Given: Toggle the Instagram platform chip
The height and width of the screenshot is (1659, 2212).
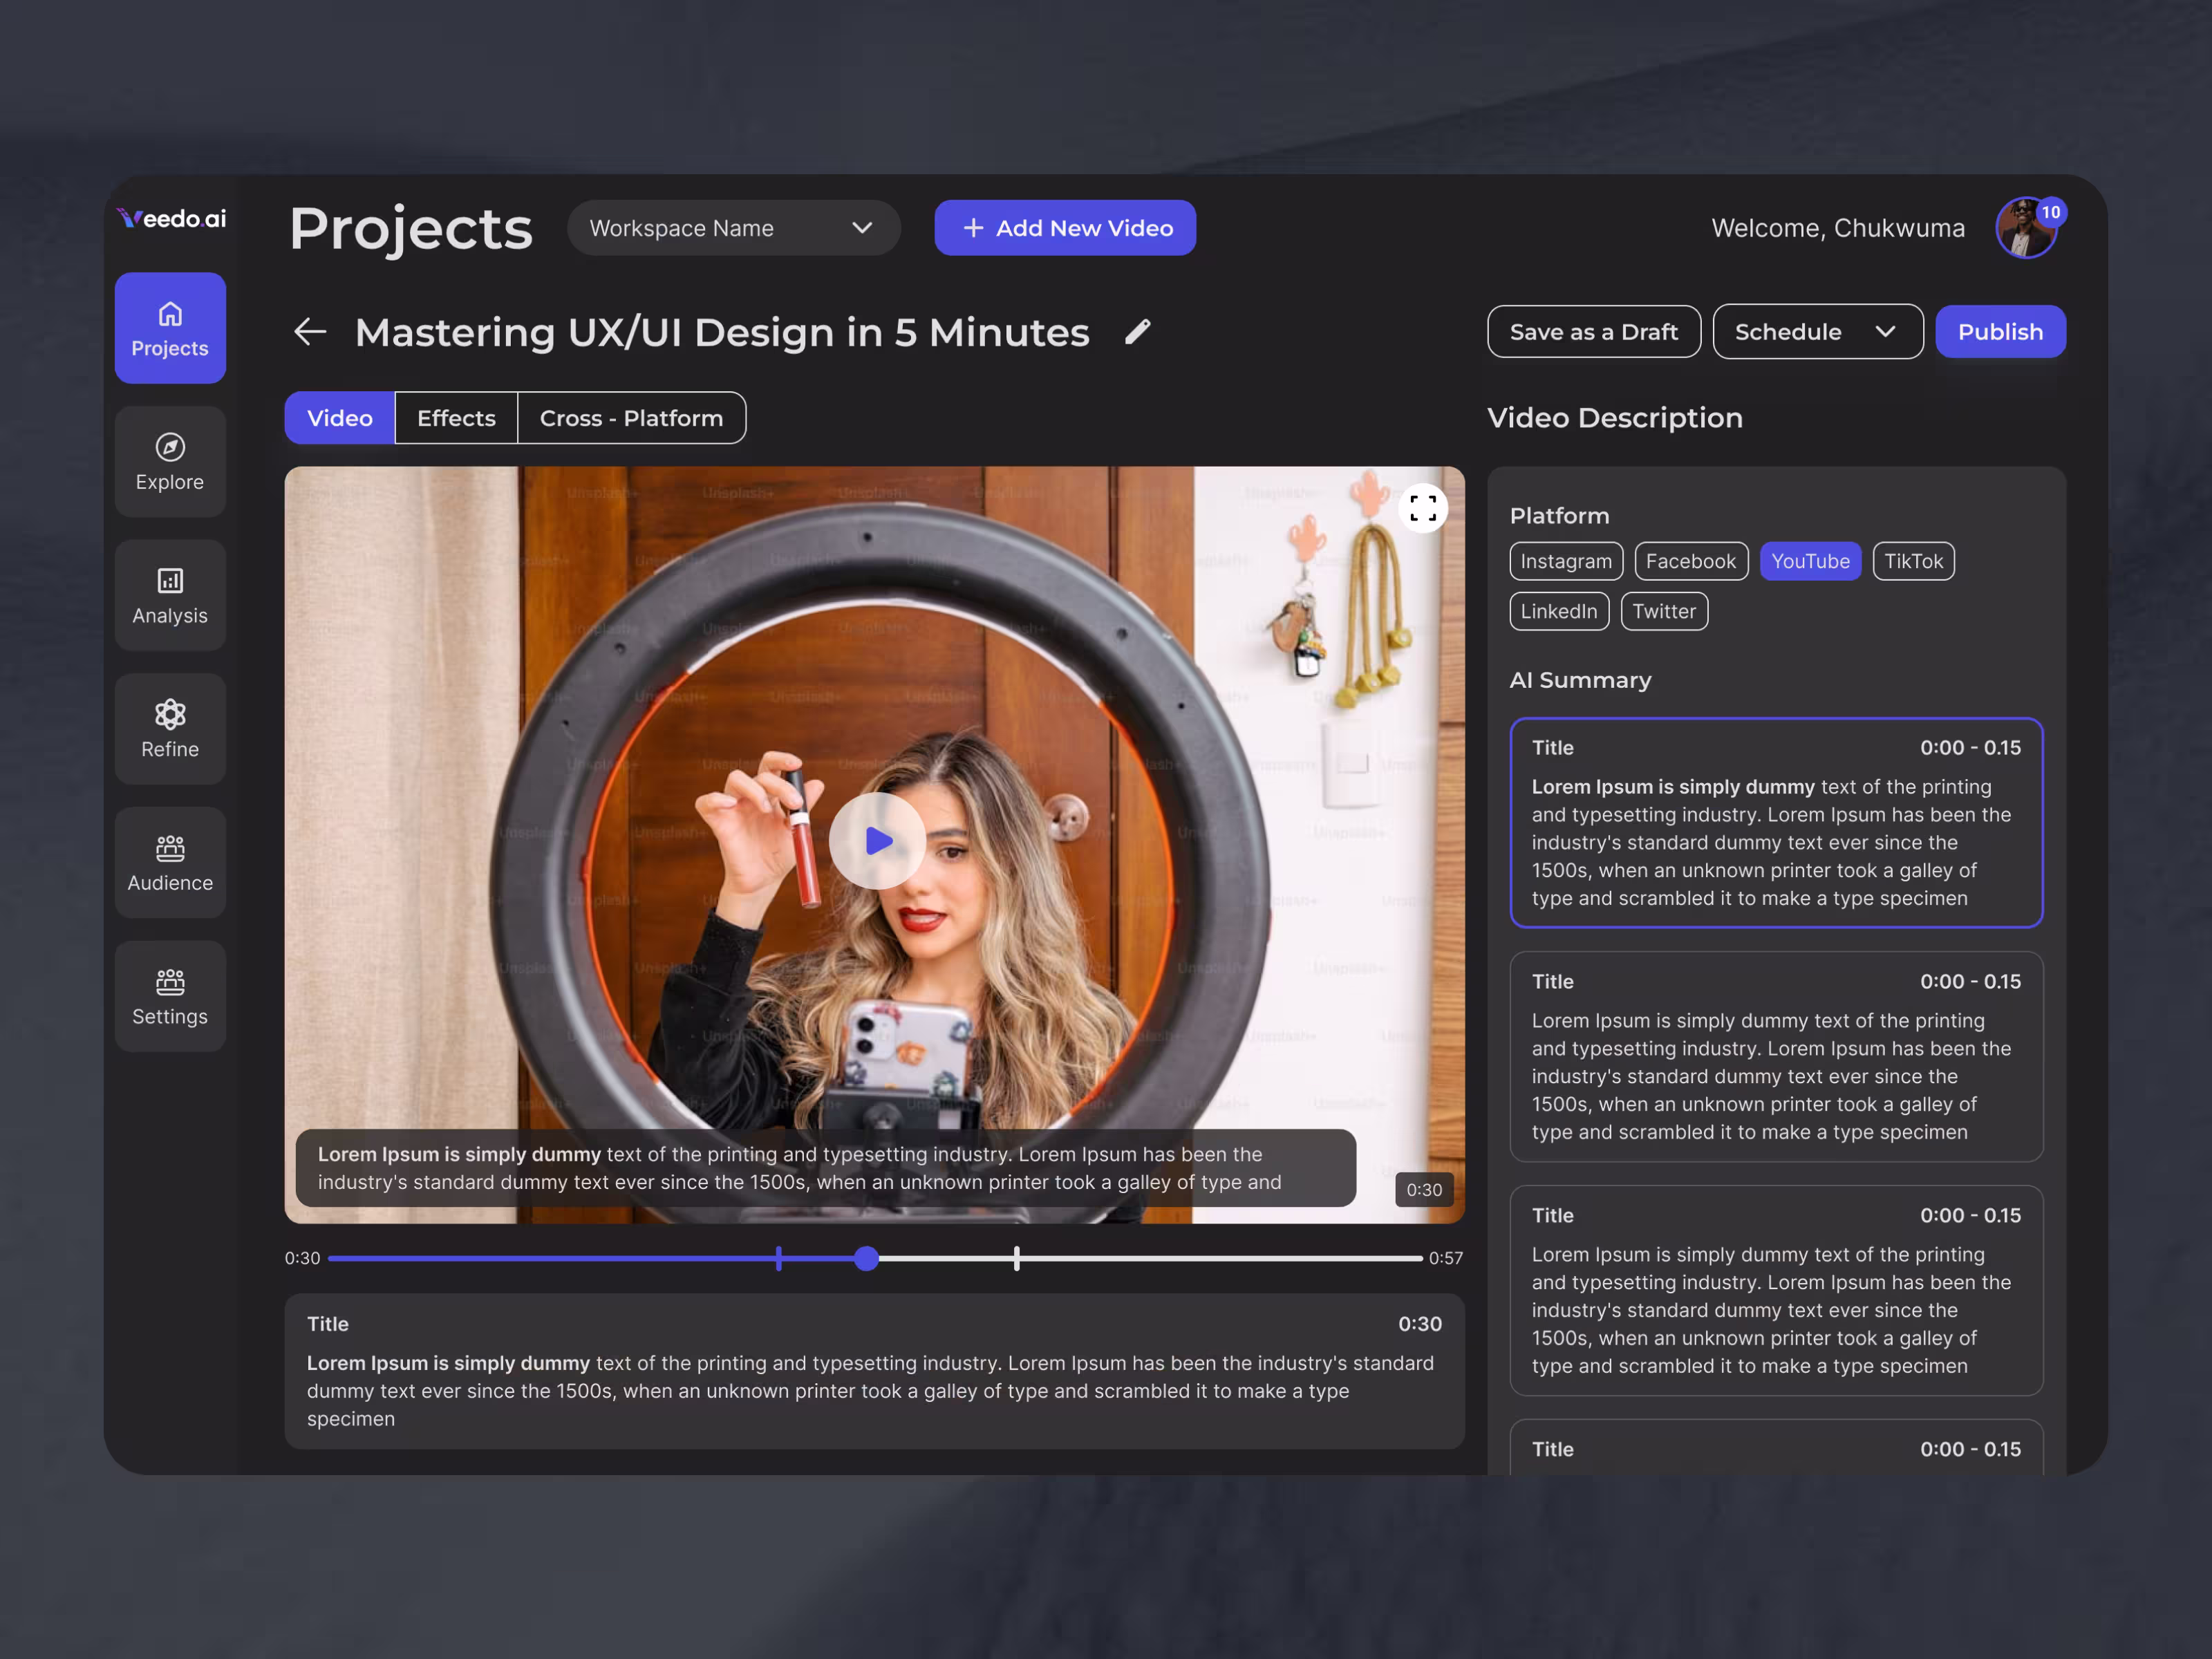Looking at the screenshot, I should click(x=1565, y=561).
